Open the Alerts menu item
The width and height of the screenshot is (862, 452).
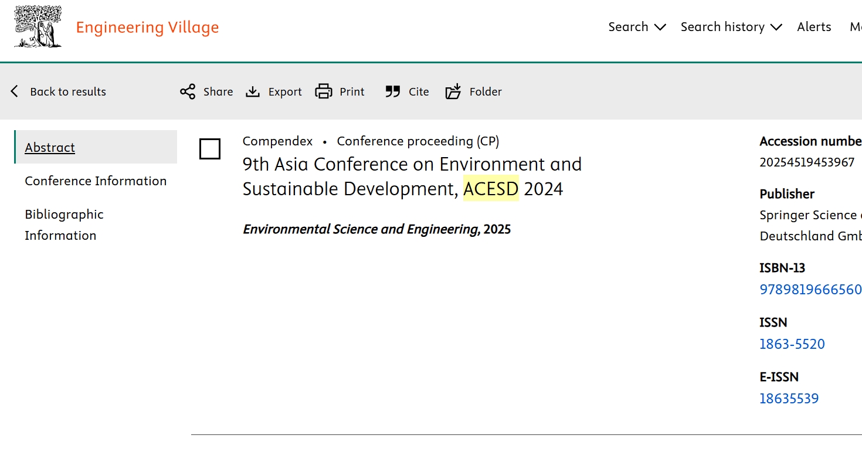[814, 27]
